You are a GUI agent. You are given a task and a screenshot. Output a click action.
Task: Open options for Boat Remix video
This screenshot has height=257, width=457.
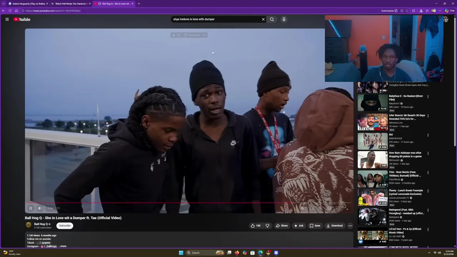pos(428,172)
